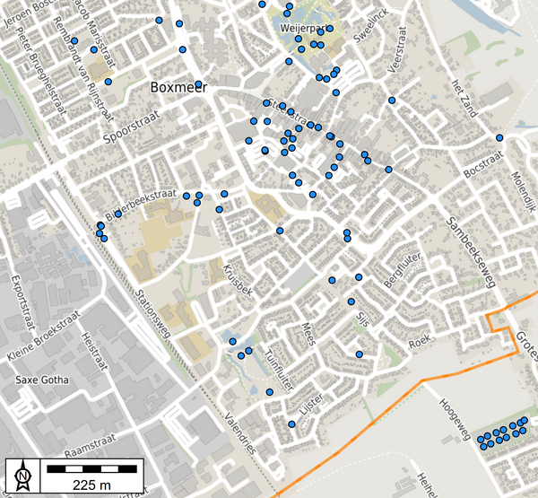Select the blue marker between Tuinfluiter and Lijster
Screen dimensions: 538x498
click(x=270, y=392)
